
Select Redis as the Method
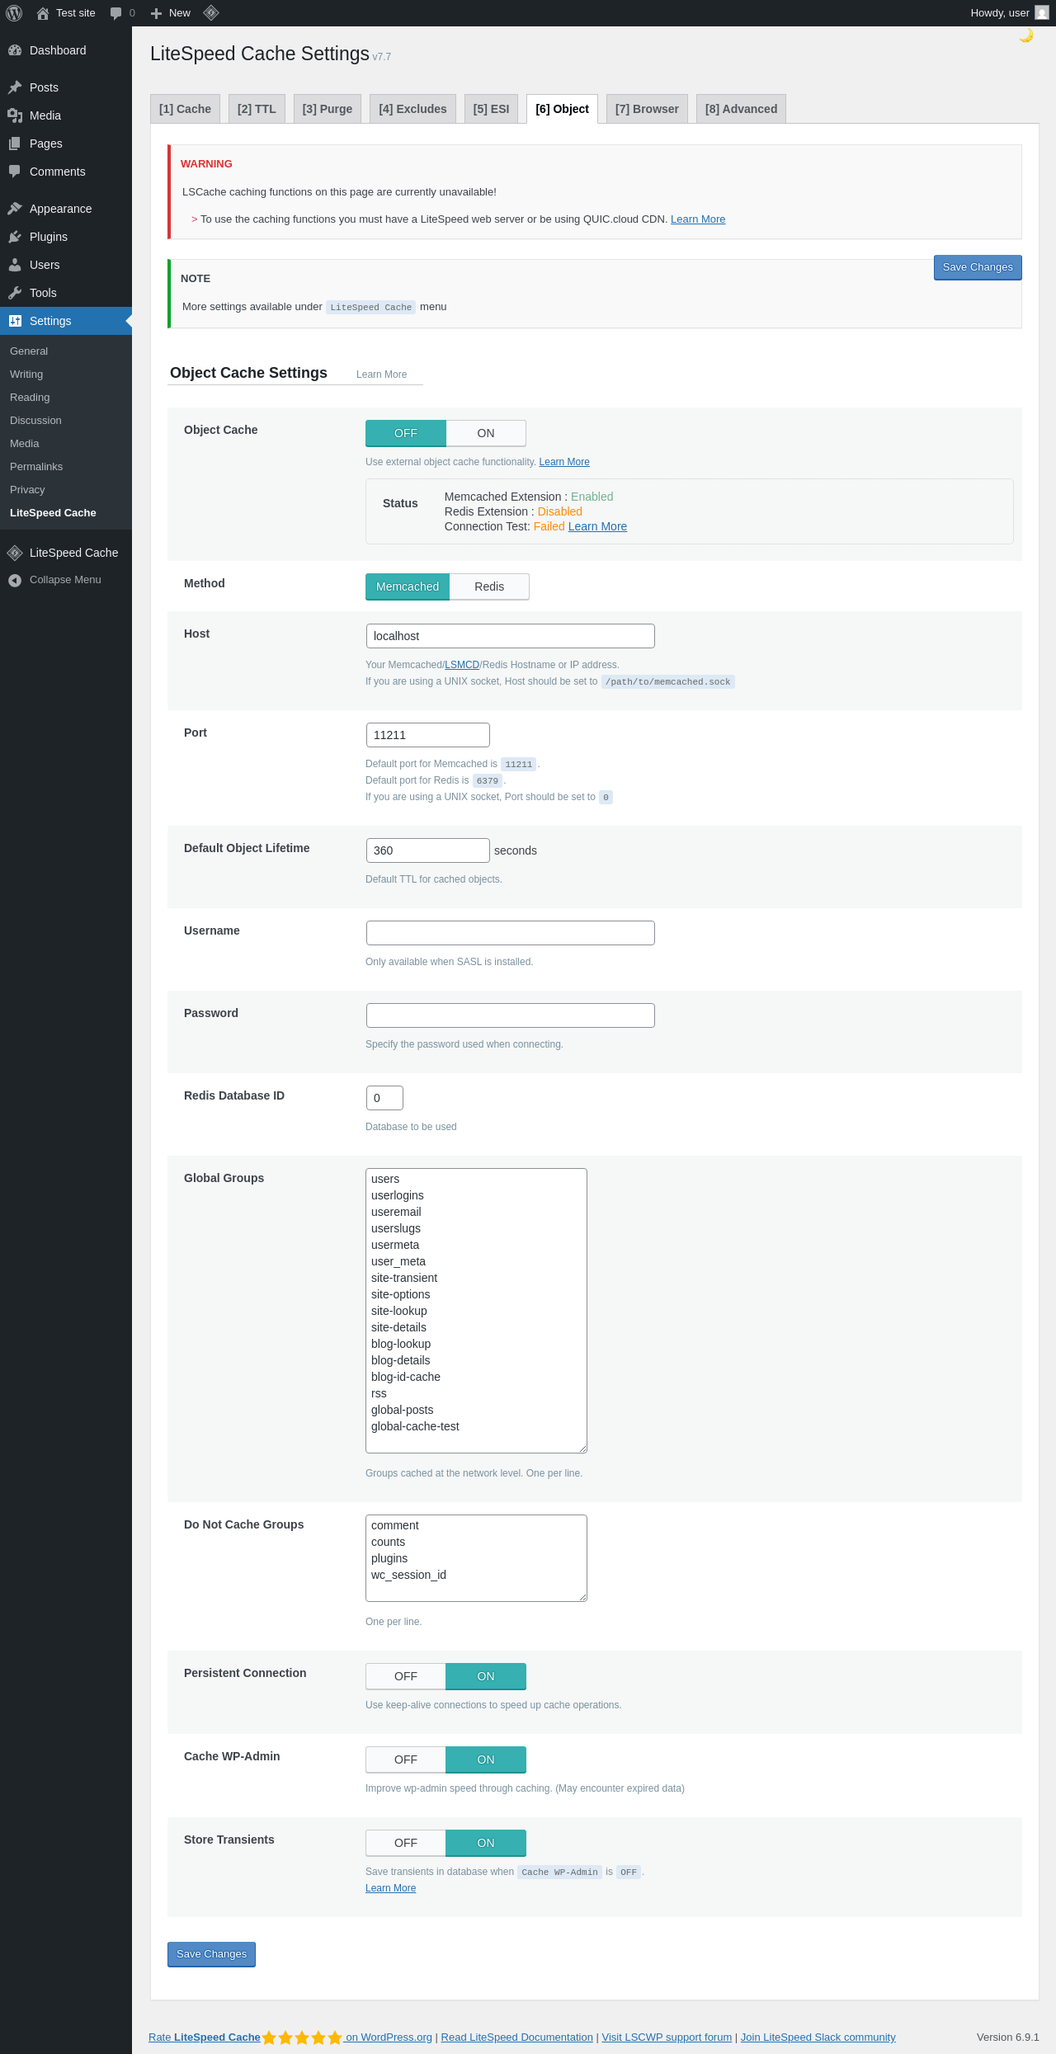pyautogui.click(x=488, y=587)
